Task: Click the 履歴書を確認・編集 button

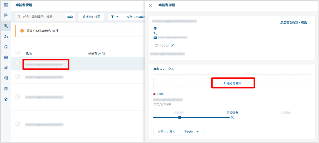Action: coord(293,22)
